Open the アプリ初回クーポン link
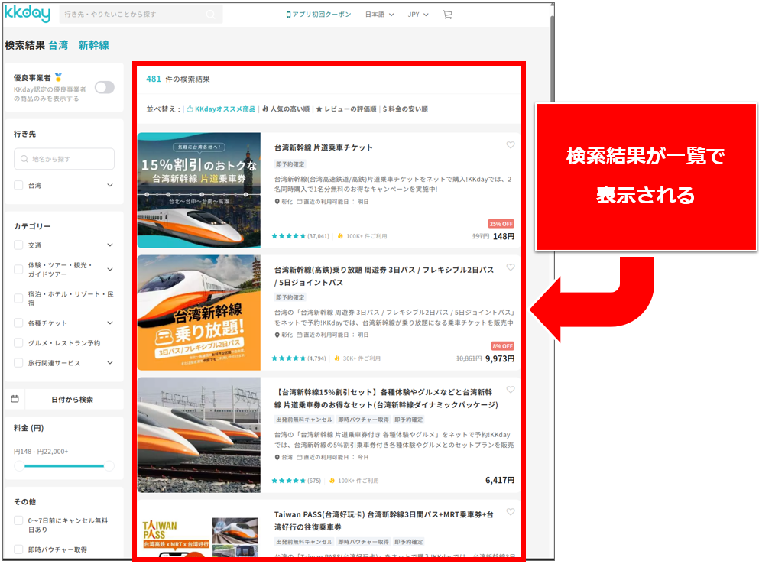The width and height of the screenshot is (759, 564). [x=319, y=15]
